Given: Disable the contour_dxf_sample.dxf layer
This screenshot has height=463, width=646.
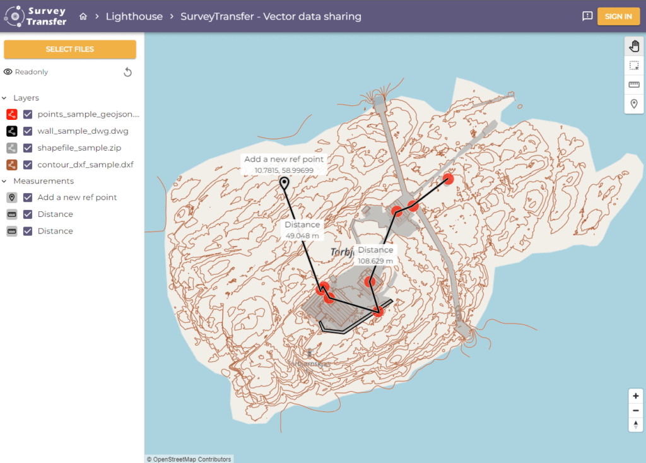Looking at the screenshot, I should point(26,165).
